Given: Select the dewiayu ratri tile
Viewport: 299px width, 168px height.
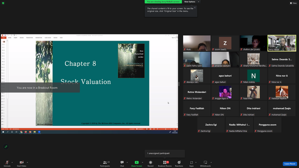Looking at the screenshot, I should 197,76.
